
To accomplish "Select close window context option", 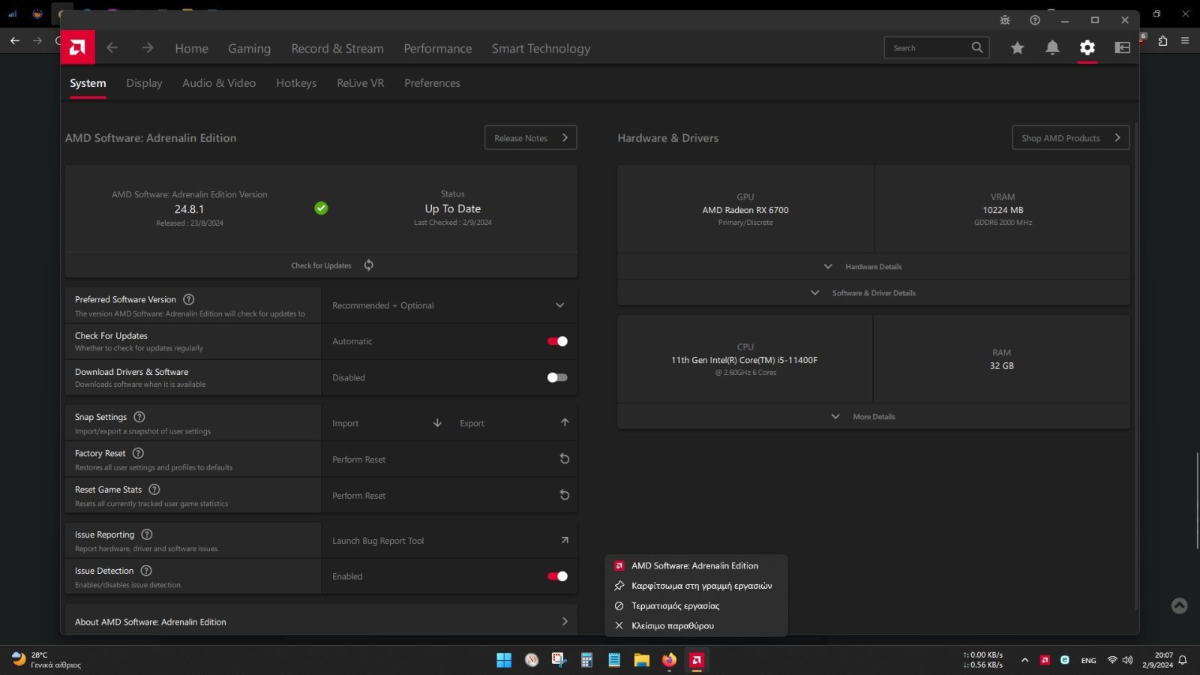I will [x=696, y=625].
